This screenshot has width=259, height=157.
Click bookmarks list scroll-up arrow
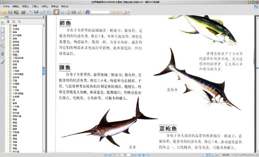[44, 26]
